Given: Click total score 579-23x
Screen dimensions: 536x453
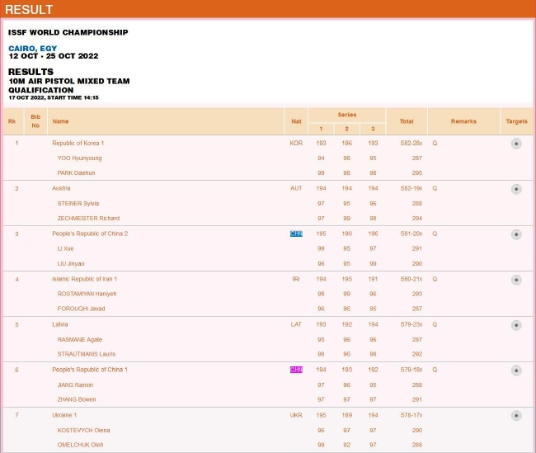Looking at the screenshot, I should pos(411,324).
